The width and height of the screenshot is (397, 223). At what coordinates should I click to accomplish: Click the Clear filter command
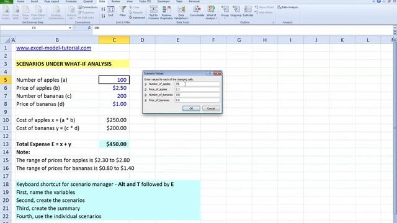point(135,7)
